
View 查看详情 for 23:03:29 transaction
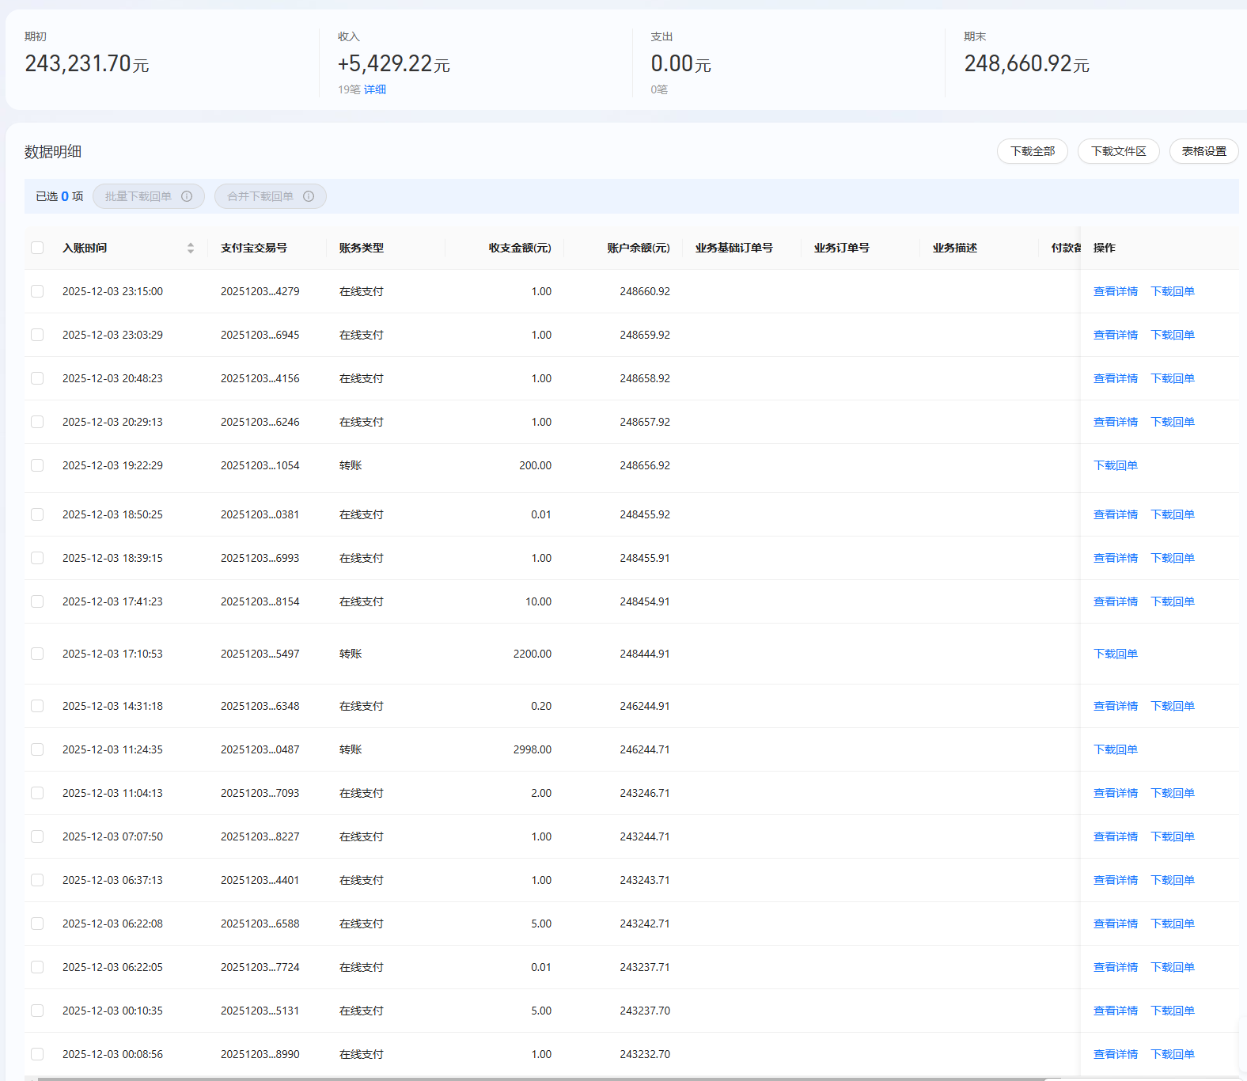tap(1115, 335)
